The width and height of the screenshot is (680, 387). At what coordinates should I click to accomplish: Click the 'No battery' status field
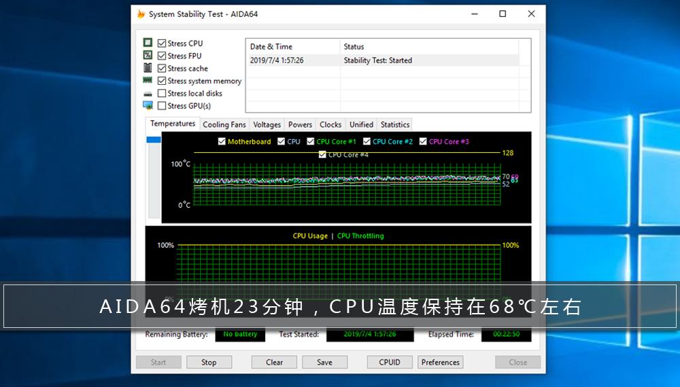240,334
